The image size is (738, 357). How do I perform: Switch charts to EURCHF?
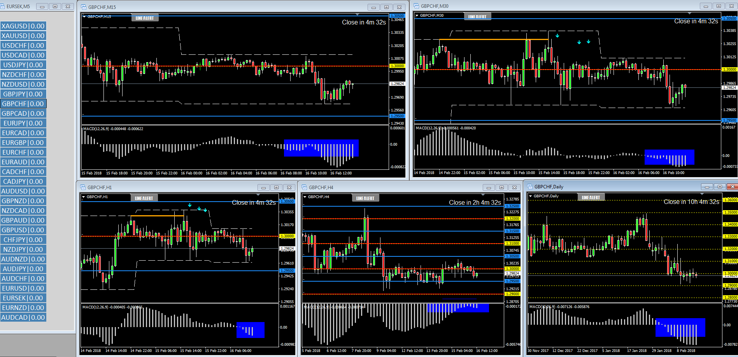tap(23, 152)
